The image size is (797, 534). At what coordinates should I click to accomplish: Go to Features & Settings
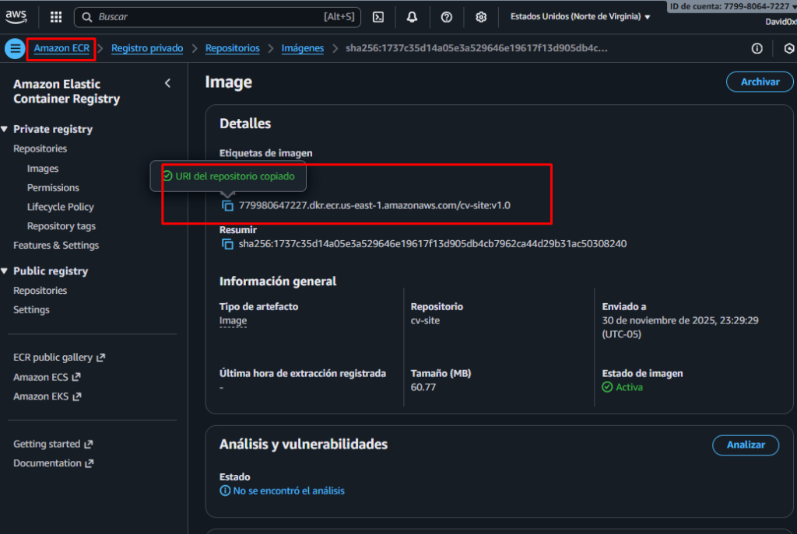tap(56, 246)
